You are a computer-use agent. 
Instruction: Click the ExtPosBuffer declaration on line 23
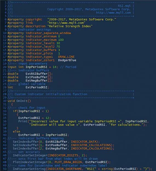36,77
